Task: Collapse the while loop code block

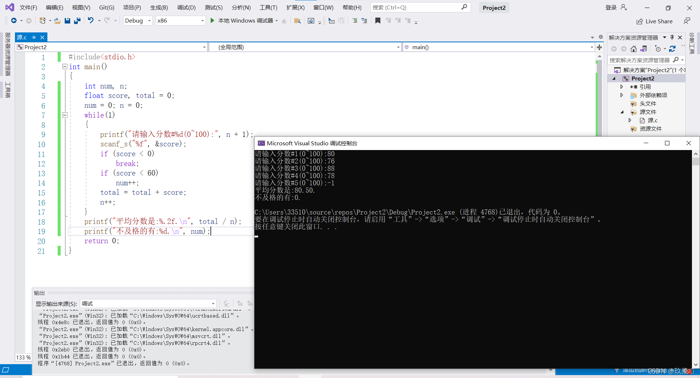Action: [65, 115]
